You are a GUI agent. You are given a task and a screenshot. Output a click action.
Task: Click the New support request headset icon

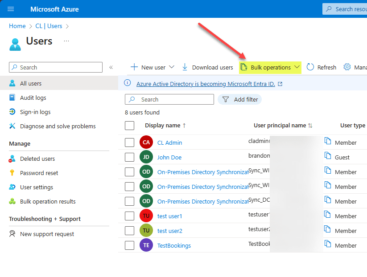[x=12, y=234]
